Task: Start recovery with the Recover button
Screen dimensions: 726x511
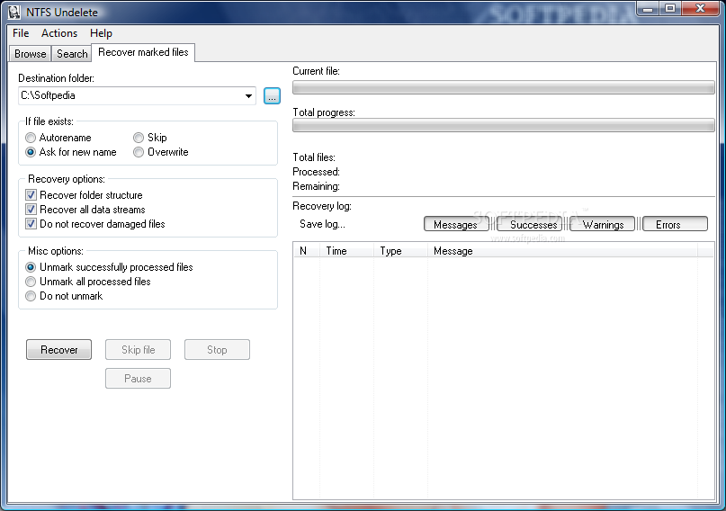Action: pyautogui.click(x=58, y=350)
